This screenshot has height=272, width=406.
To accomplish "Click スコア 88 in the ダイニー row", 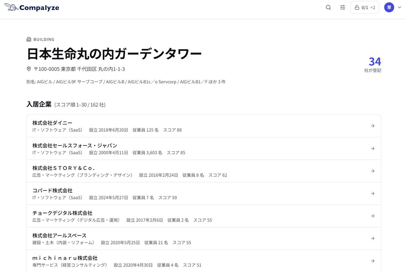I will (172, 130).
